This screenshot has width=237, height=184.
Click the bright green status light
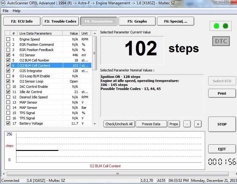tap(216, 26)
